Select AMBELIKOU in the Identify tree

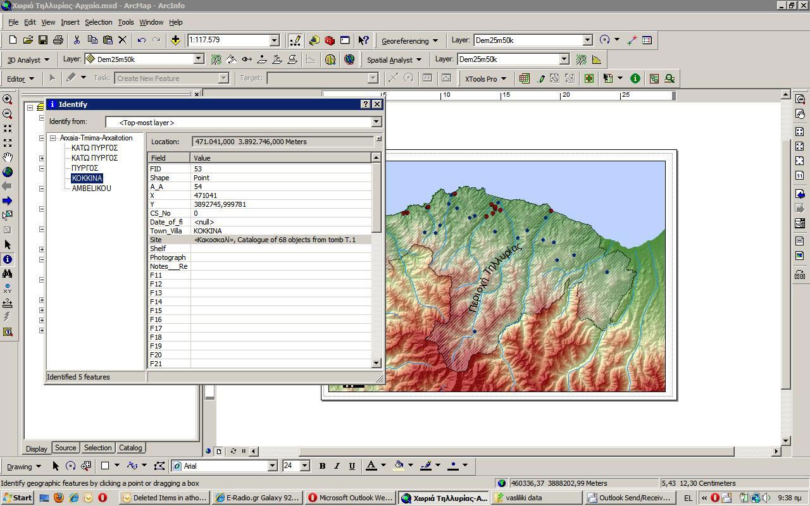pos(91,188)
